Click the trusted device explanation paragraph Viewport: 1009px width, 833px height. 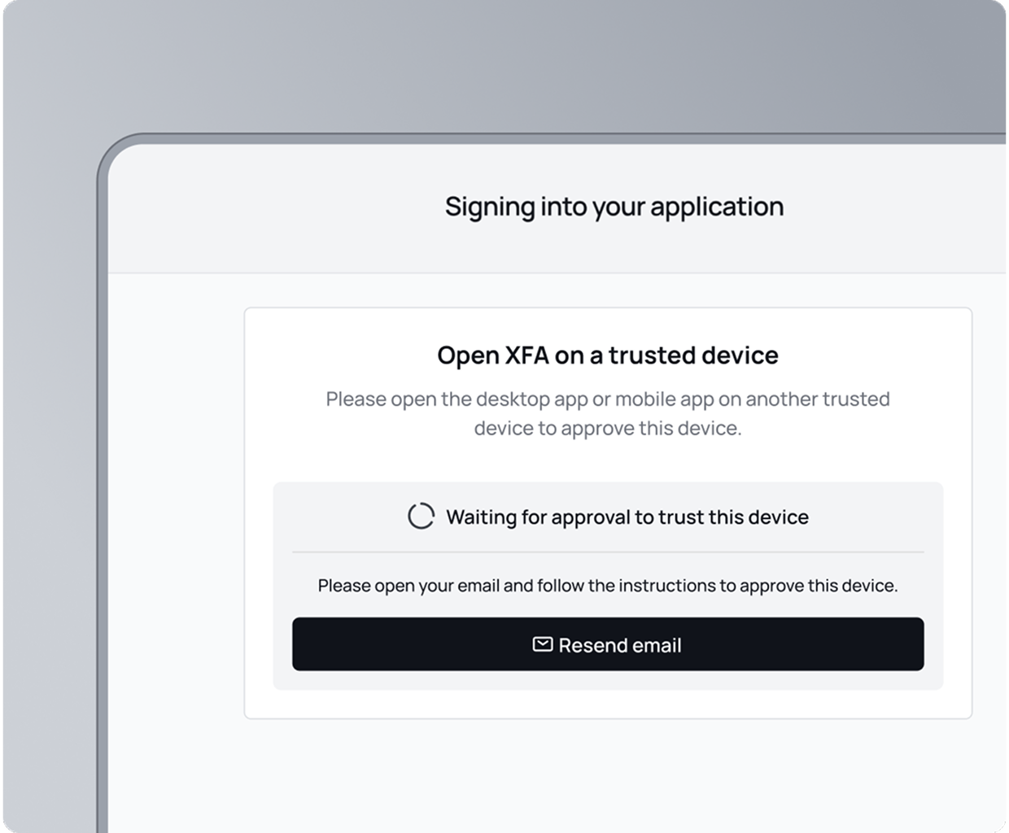click(608, 412)
